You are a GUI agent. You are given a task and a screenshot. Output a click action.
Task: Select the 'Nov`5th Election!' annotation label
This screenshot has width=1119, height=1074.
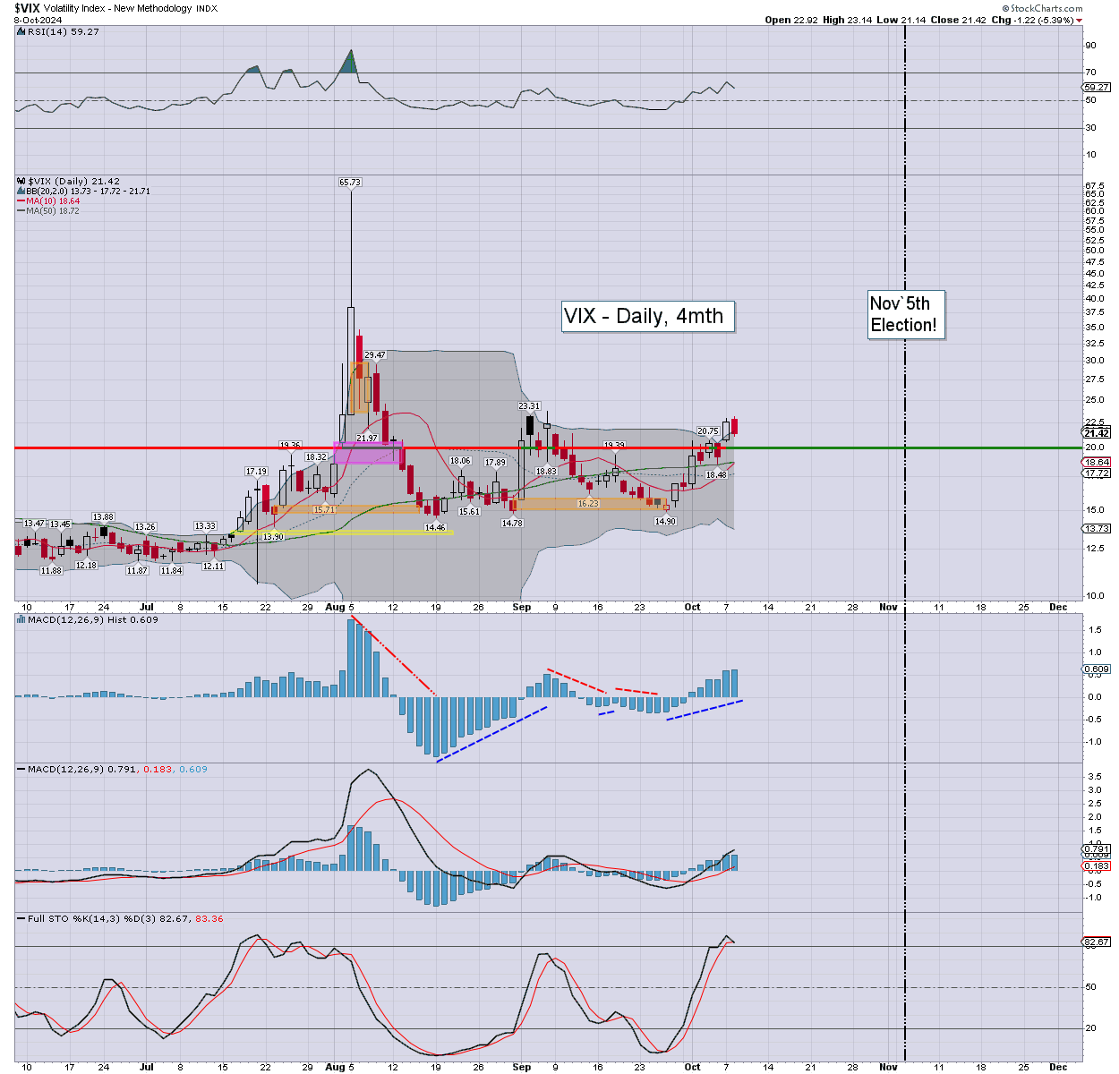point(904,314)
